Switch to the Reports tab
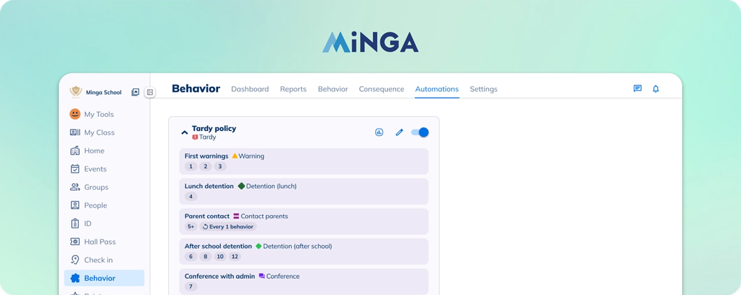Viewport: 741px width, 295px height. point(293,89)
